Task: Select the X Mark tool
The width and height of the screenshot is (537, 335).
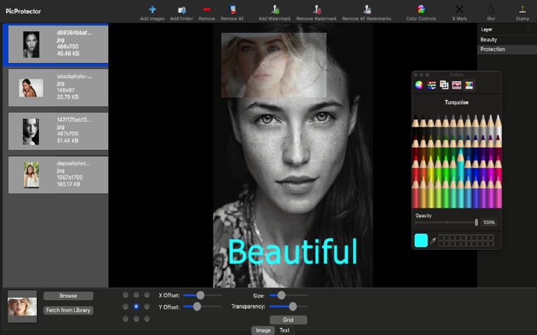Action: point(459,9)
